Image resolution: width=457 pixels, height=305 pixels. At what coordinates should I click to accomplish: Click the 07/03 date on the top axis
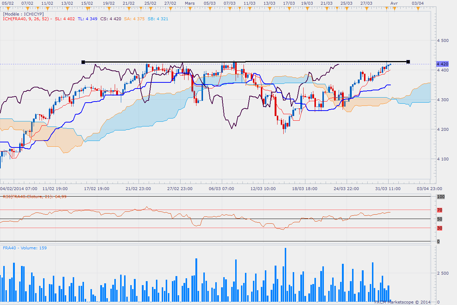click(229, 3)
